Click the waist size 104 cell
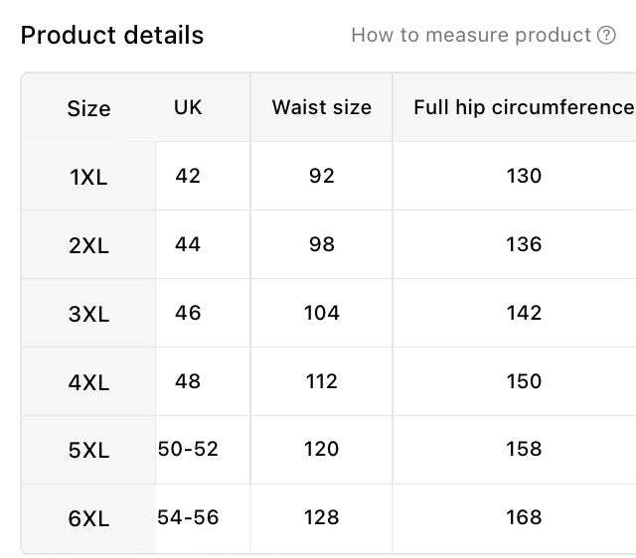This screenshot has width=636, height=558. point(322,313)
